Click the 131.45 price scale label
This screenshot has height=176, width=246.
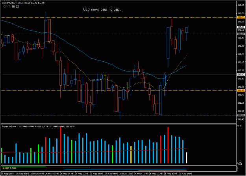[x=241, y=119]
